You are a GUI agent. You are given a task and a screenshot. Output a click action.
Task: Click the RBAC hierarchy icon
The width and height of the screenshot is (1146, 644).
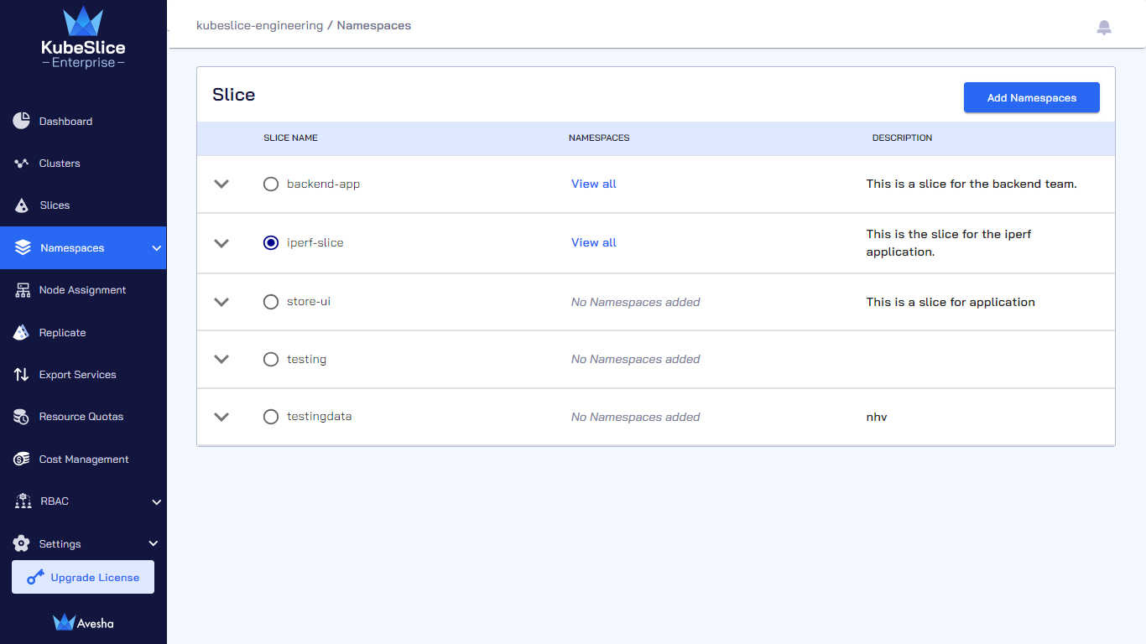23,501
